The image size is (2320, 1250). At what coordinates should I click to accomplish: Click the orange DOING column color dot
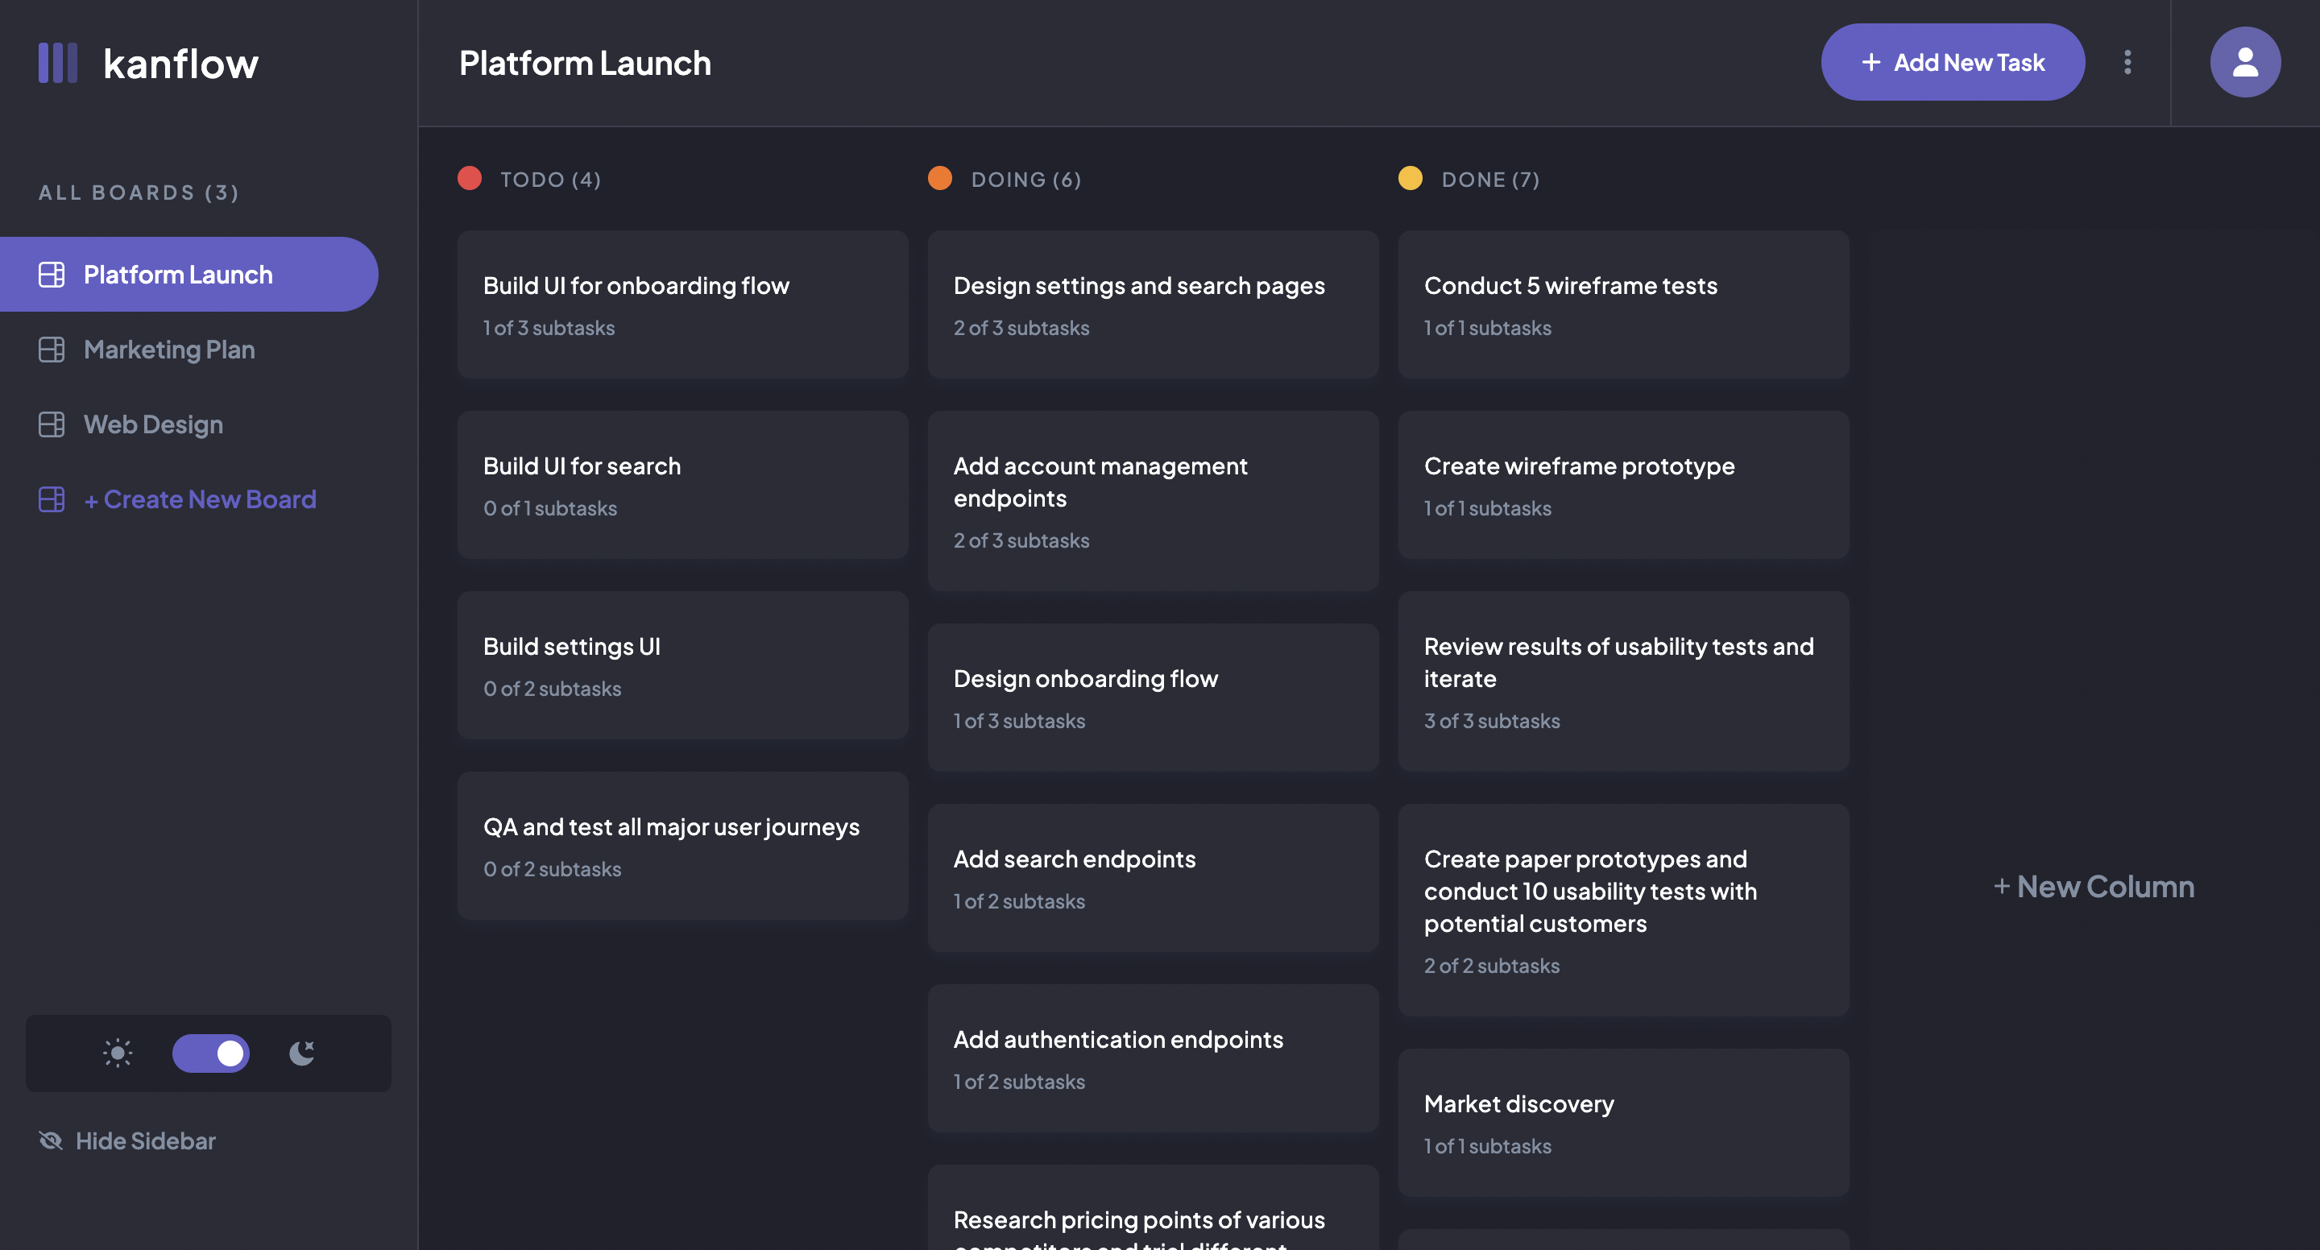click(939, 178)
